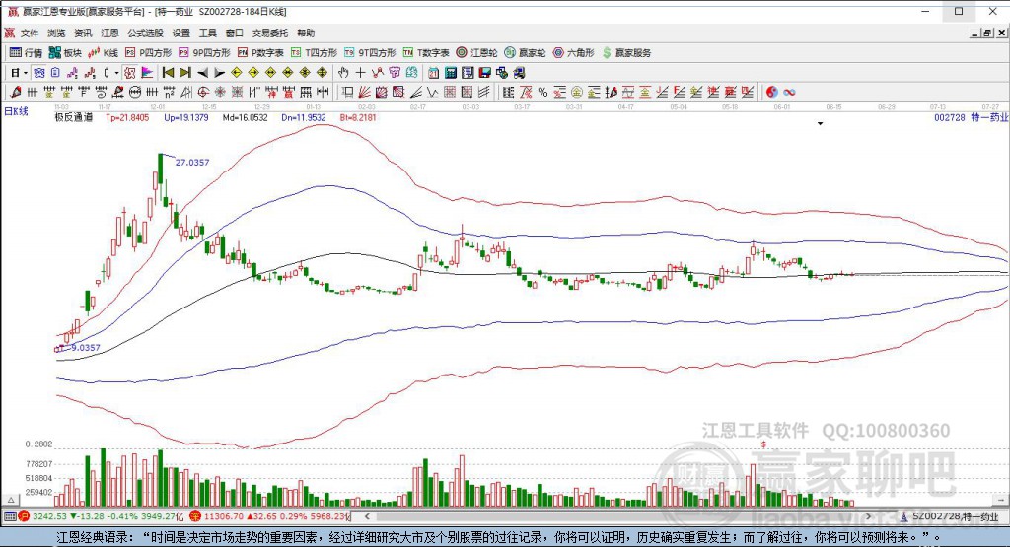Open 赢家服务 with dollar icon

tap(626, 53)
